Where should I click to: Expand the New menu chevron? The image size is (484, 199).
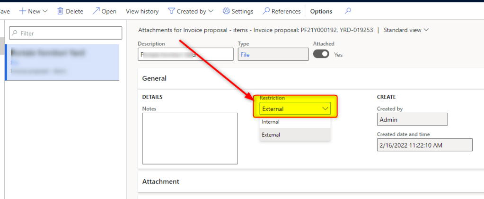tap(45, 11)
